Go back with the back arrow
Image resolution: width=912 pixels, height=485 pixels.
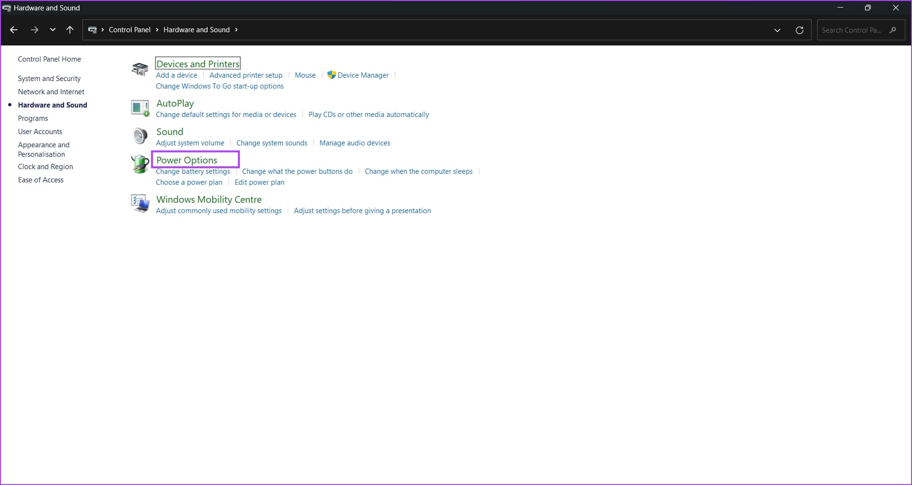click(x=14, y=30)
